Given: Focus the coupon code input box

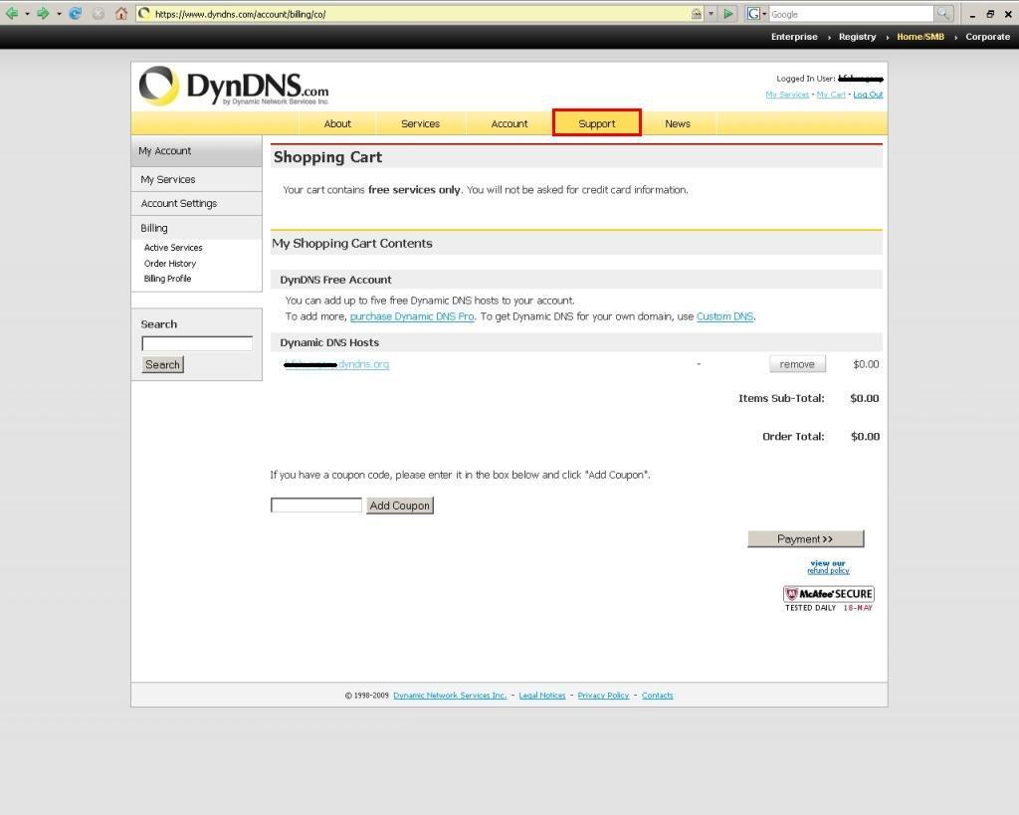Looking at the screenshot, I should click(315, 505).
